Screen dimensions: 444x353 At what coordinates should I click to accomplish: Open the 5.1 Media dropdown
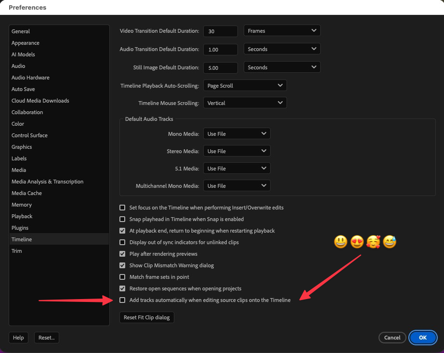coord(237,168)
